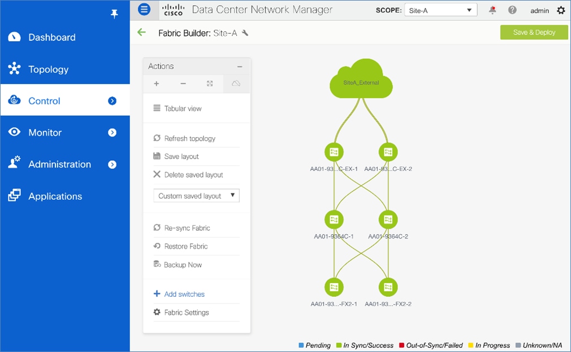571x352 pixels.
Task: Click the Fabric Builder: Site-A title
Action: tap(198, 33)
